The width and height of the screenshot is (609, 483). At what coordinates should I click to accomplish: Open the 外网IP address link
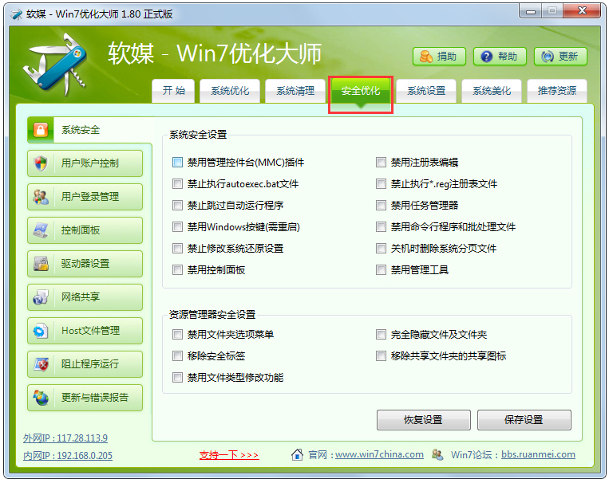[65, 438]
